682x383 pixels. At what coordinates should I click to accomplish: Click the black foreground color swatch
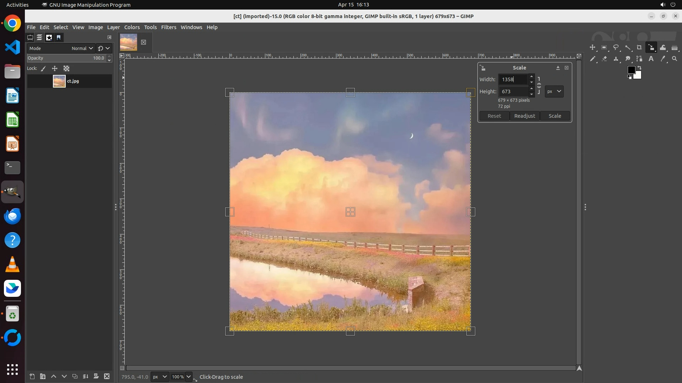[x=631, y=70]
